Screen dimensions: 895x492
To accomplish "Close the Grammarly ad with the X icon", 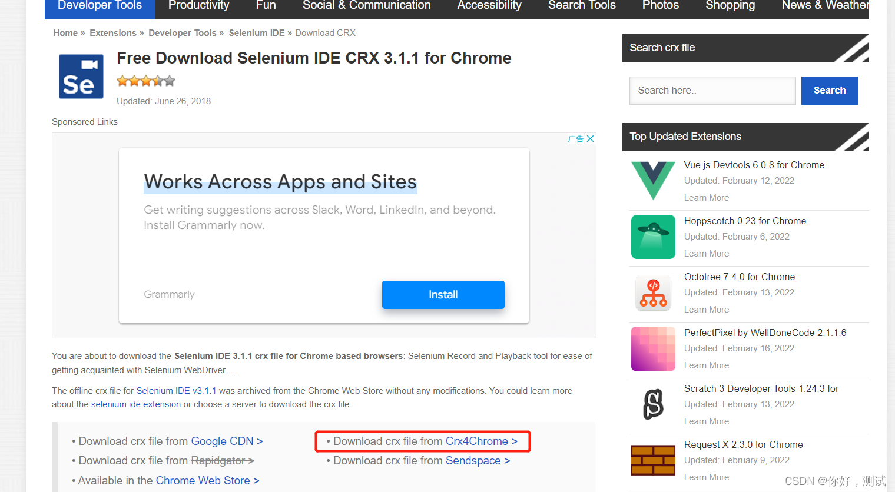I will [x=590, y=139].
